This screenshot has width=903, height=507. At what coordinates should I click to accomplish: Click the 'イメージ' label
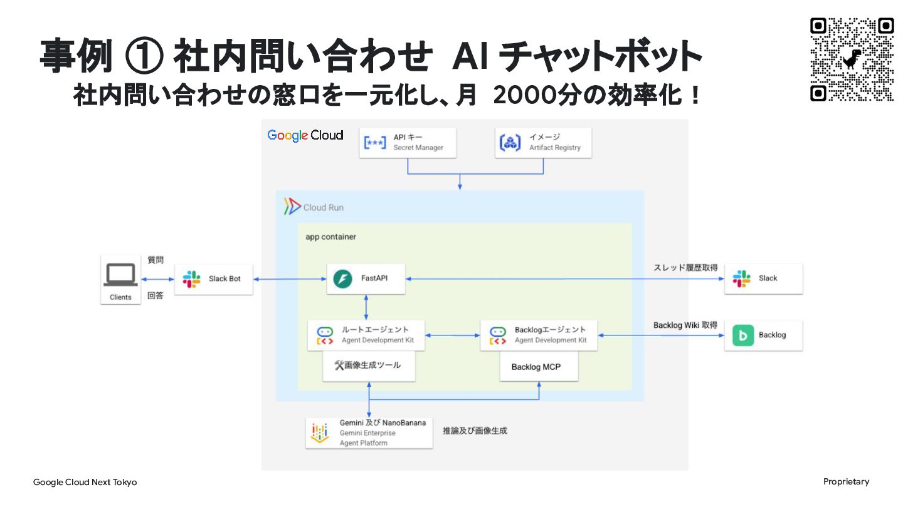click(x=545, y=137)
